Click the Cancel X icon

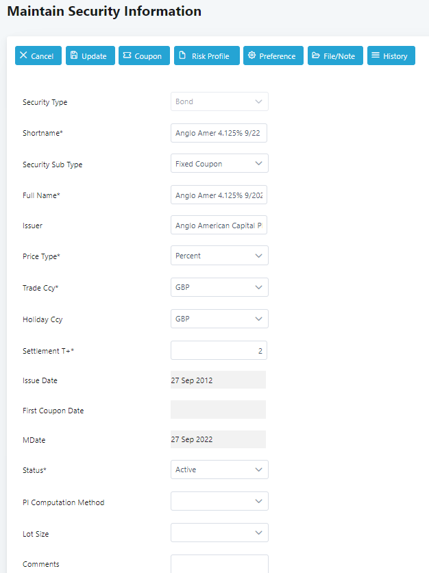click(x=24, y=56)
